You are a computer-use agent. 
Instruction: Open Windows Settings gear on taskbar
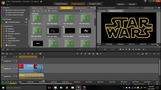[x=67, y=88]
